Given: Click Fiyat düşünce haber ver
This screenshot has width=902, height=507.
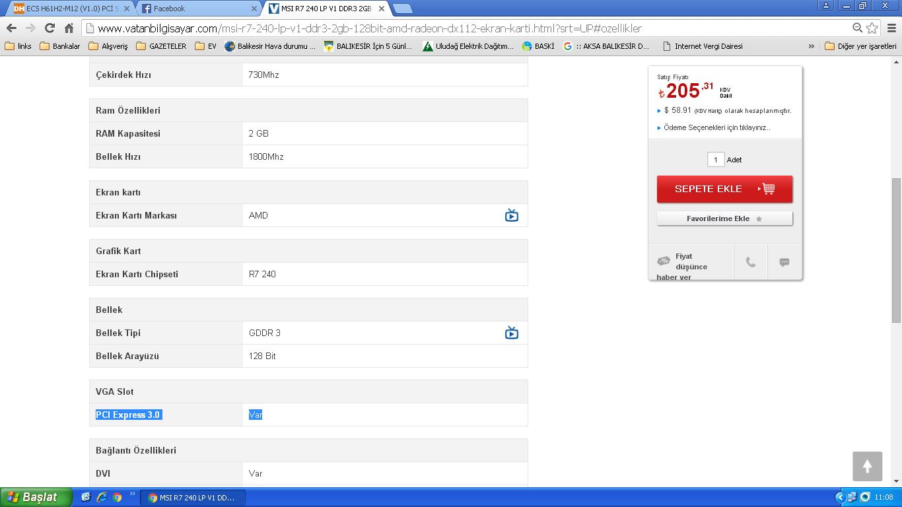Looking at the screenshot, I should (x=691, y=263).
